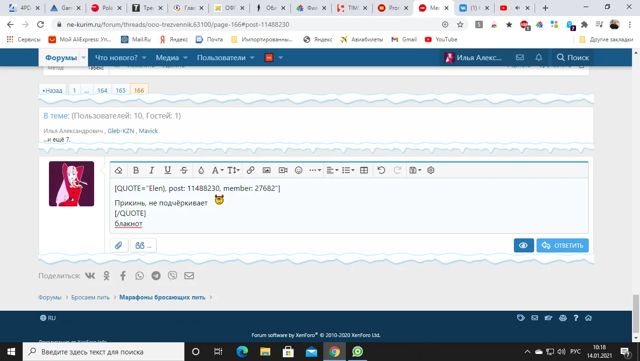
Task: Share thread via Telegram icon
Action: 156,276
